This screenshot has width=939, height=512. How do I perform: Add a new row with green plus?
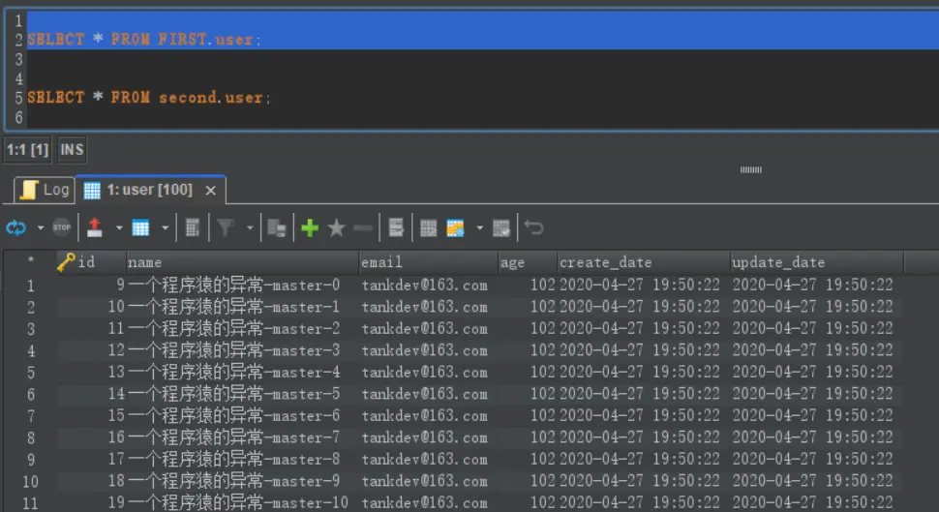point(310,227)
